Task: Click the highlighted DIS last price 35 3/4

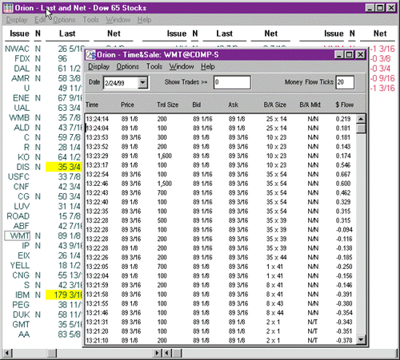Action: (x=64, y=167)
